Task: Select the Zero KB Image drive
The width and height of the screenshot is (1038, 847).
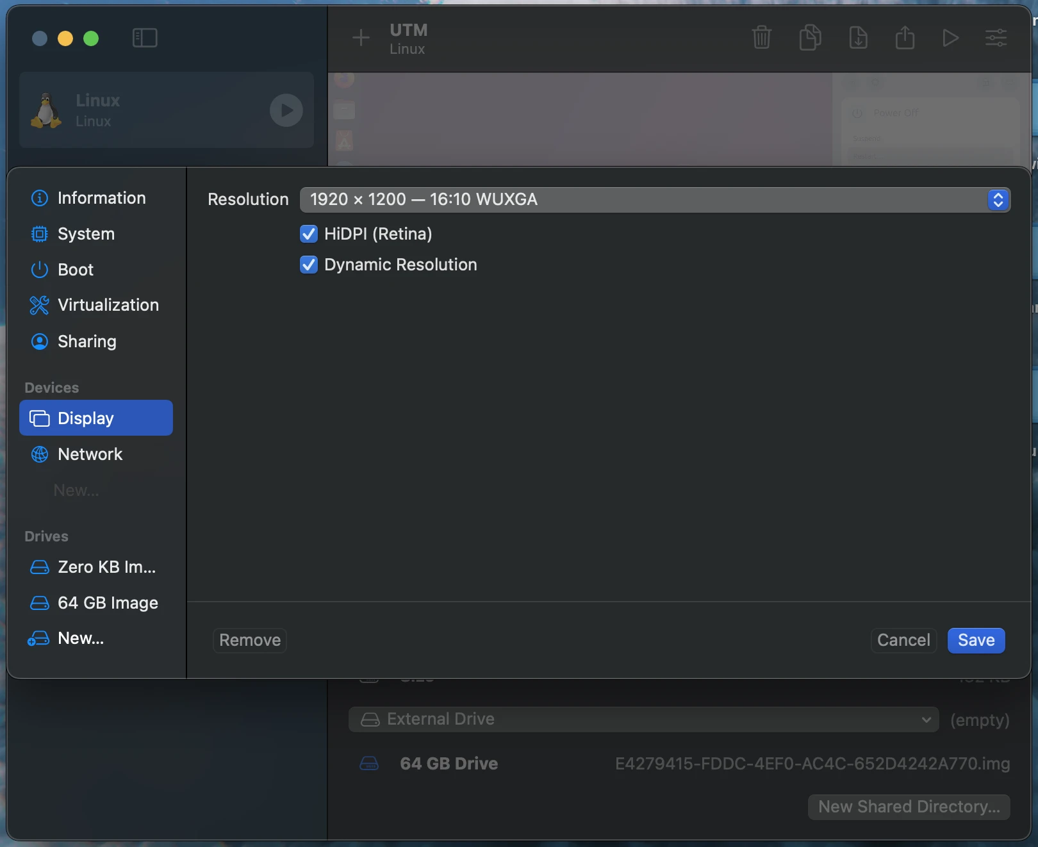Action: 96,567
